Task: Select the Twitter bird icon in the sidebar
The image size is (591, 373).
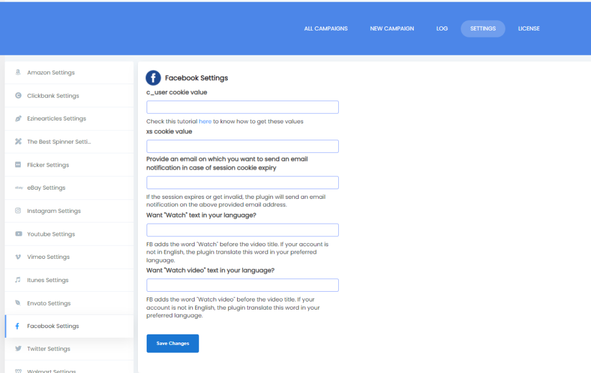Action: pos(18,348)
